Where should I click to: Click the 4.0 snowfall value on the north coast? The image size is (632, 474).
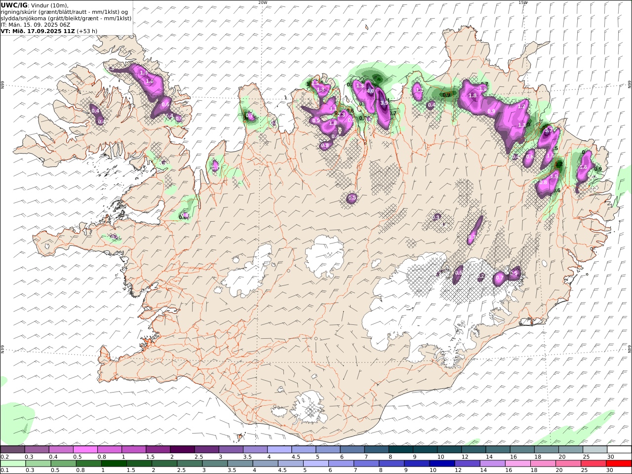click(370, 91)
